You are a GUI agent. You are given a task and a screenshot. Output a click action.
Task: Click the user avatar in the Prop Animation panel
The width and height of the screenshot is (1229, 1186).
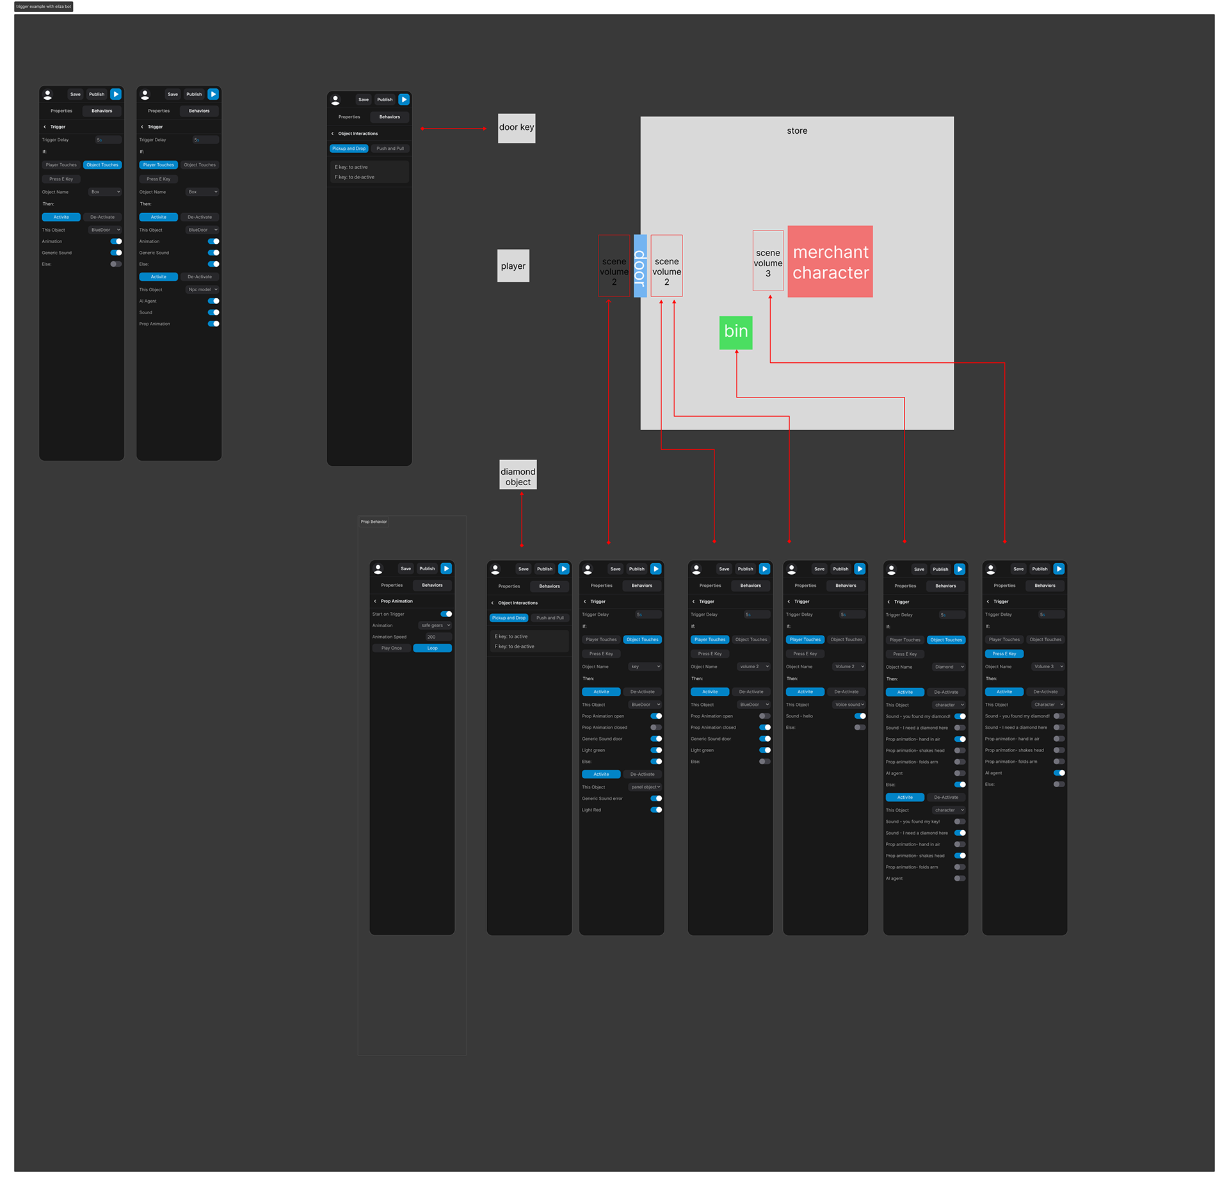point(378,568)
